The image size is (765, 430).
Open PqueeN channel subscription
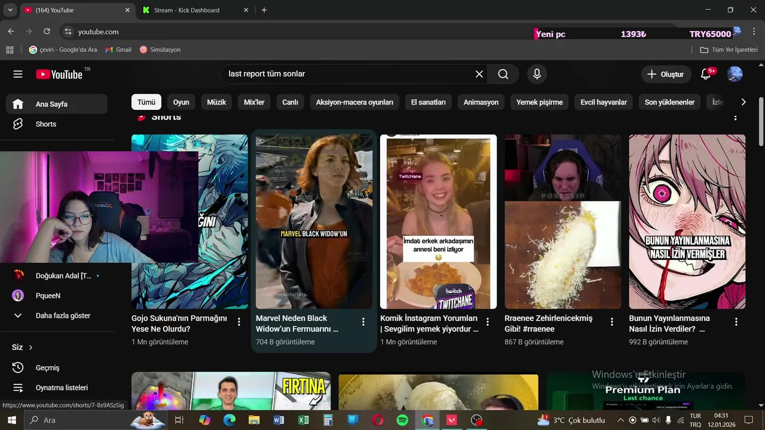[57, 296]
